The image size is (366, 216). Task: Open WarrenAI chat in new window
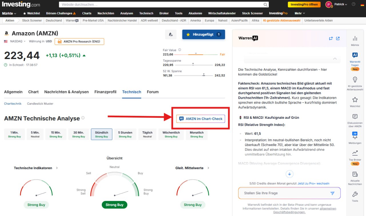[x=338, y=38]
